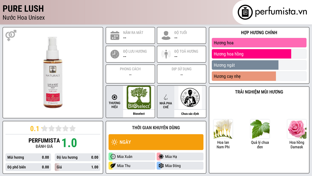Click the ĐỘ TUỔI label
The width and height of the screenshot is (312, 176).
181,32
